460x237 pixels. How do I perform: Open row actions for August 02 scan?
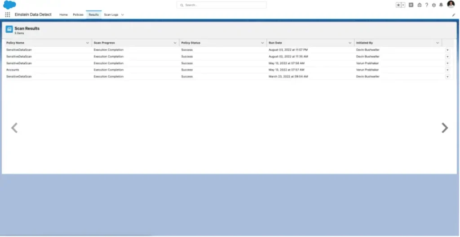point(447,57)
